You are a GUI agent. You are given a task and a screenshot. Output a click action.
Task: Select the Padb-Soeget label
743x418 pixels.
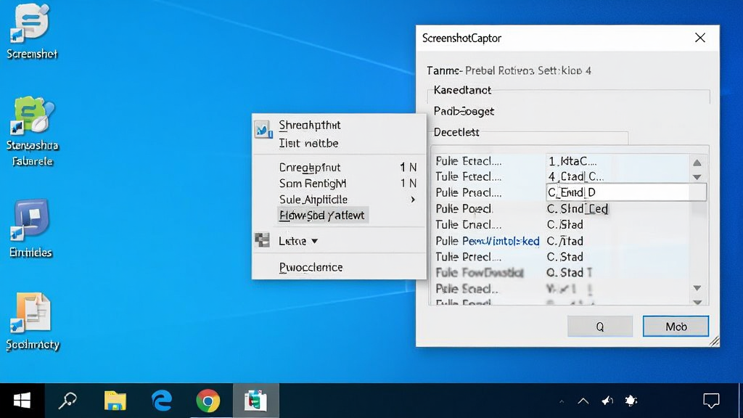[464, 111]
